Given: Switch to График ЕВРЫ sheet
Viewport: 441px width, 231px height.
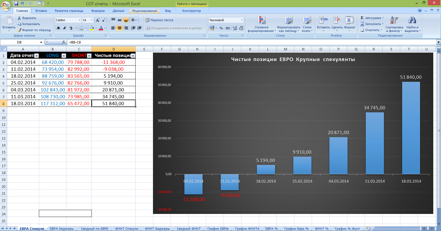Looking at the screenshot, I should click(x=218, y=229).
